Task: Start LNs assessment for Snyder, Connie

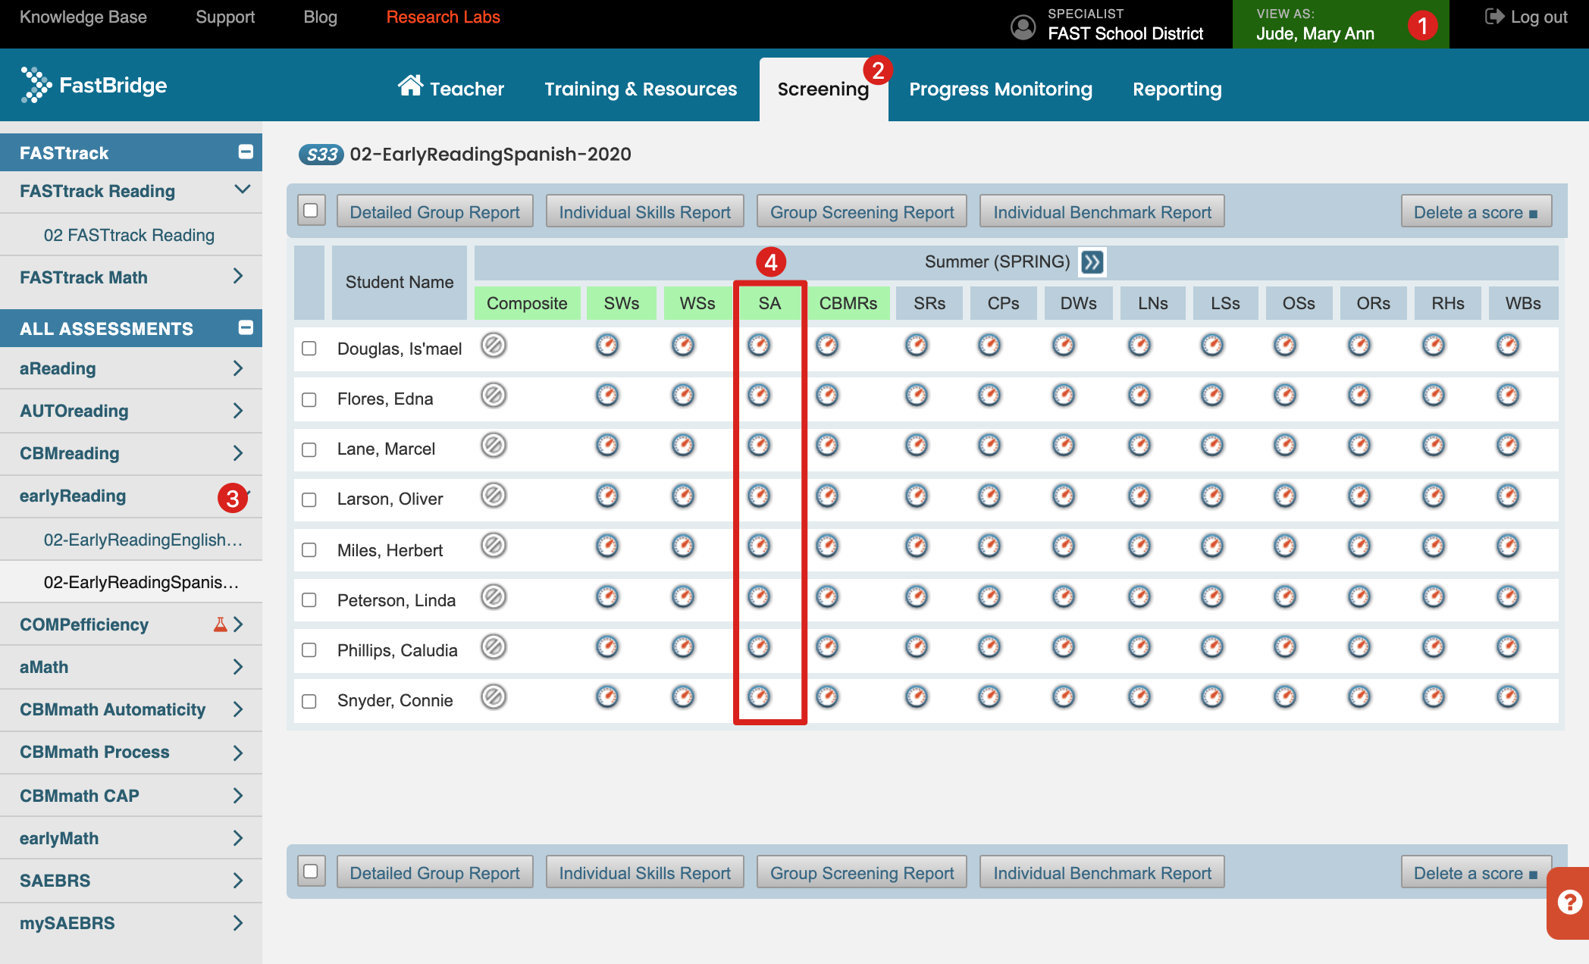Action: (1139, 697)
